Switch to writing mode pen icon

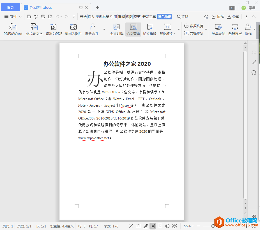pyautogui.click(x=145, y=226)
